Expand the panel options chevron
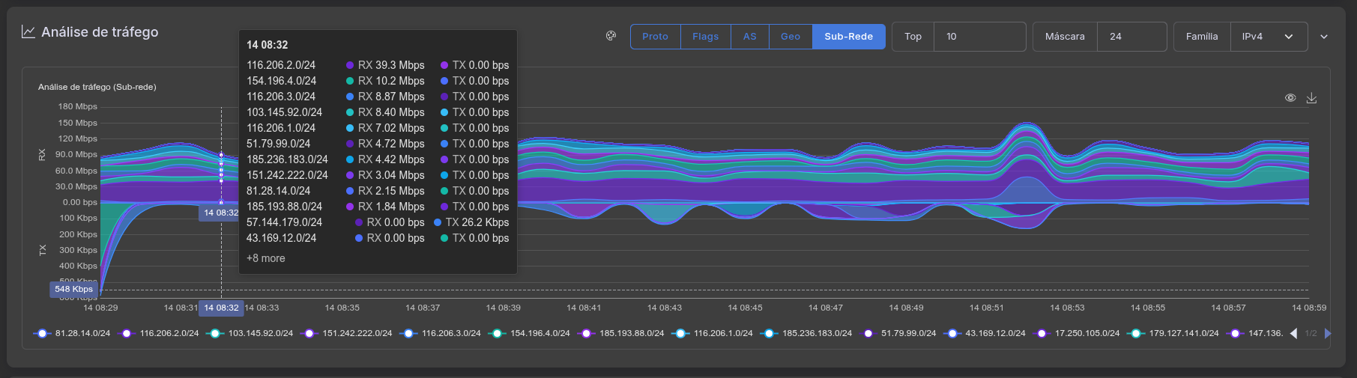The image size is (1357, 378). [x=1324, y=37]
